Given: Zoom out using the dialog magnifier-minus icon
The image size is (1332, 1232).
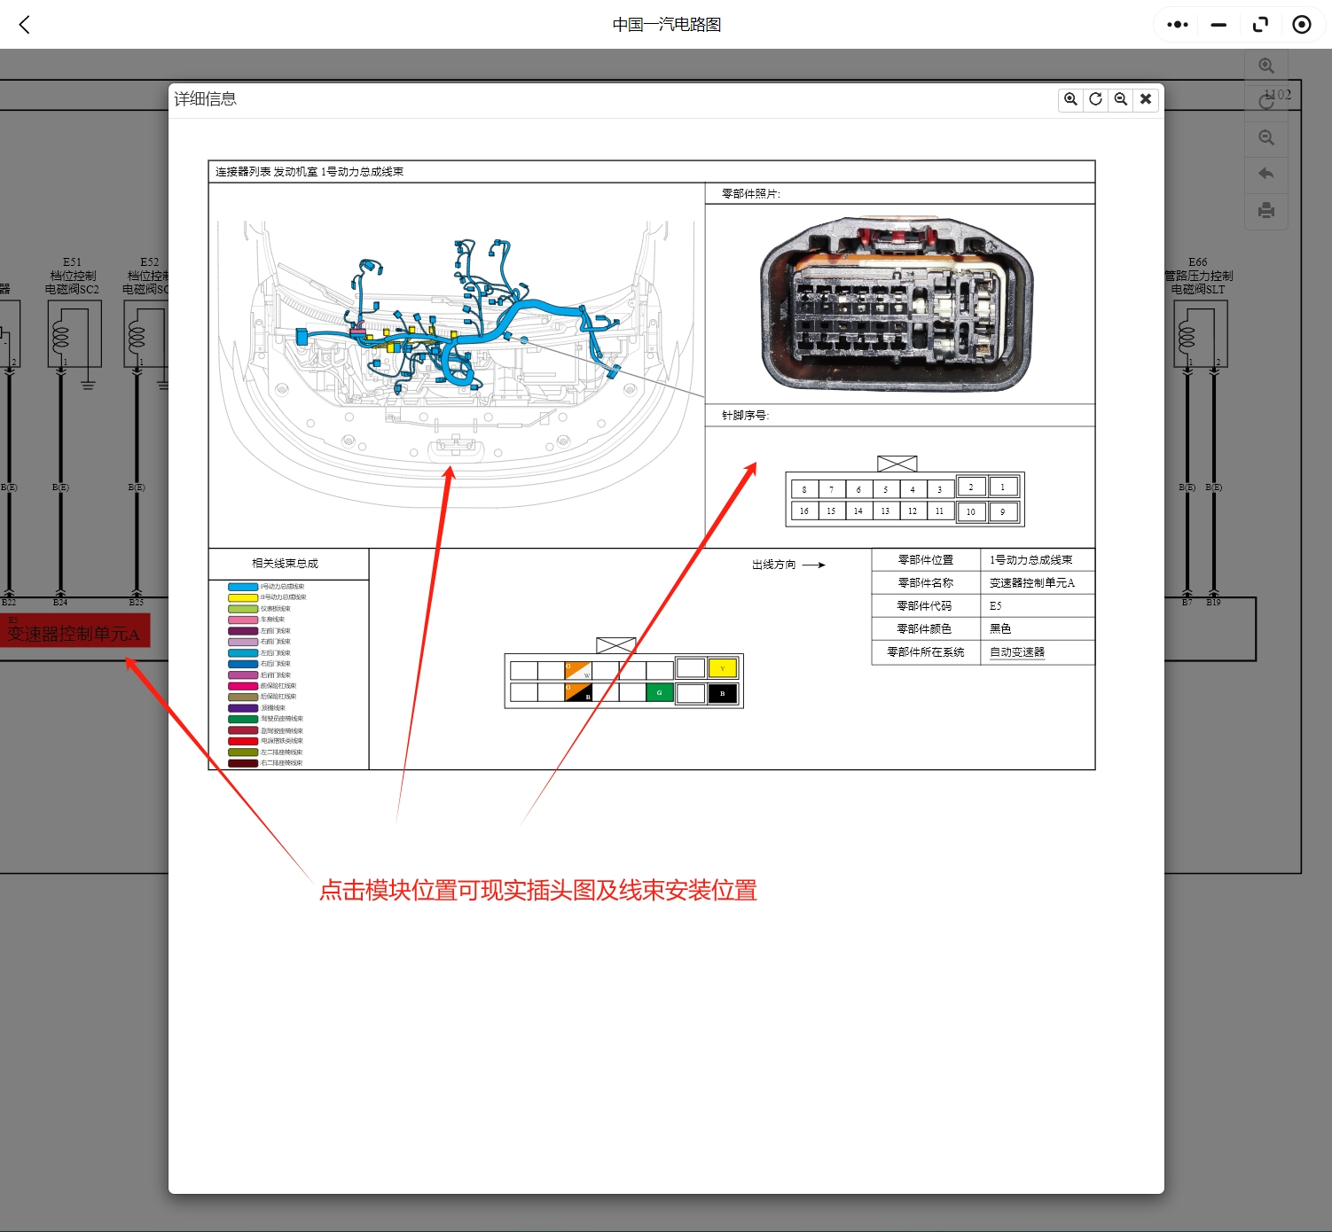Looking at the screenshot, I should coord(1120,99).
